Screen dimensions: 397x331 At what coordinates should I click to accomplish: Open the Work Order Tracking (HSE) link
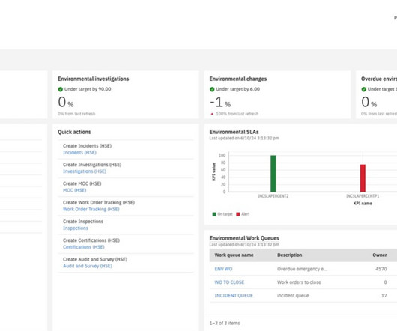[91, 209]
